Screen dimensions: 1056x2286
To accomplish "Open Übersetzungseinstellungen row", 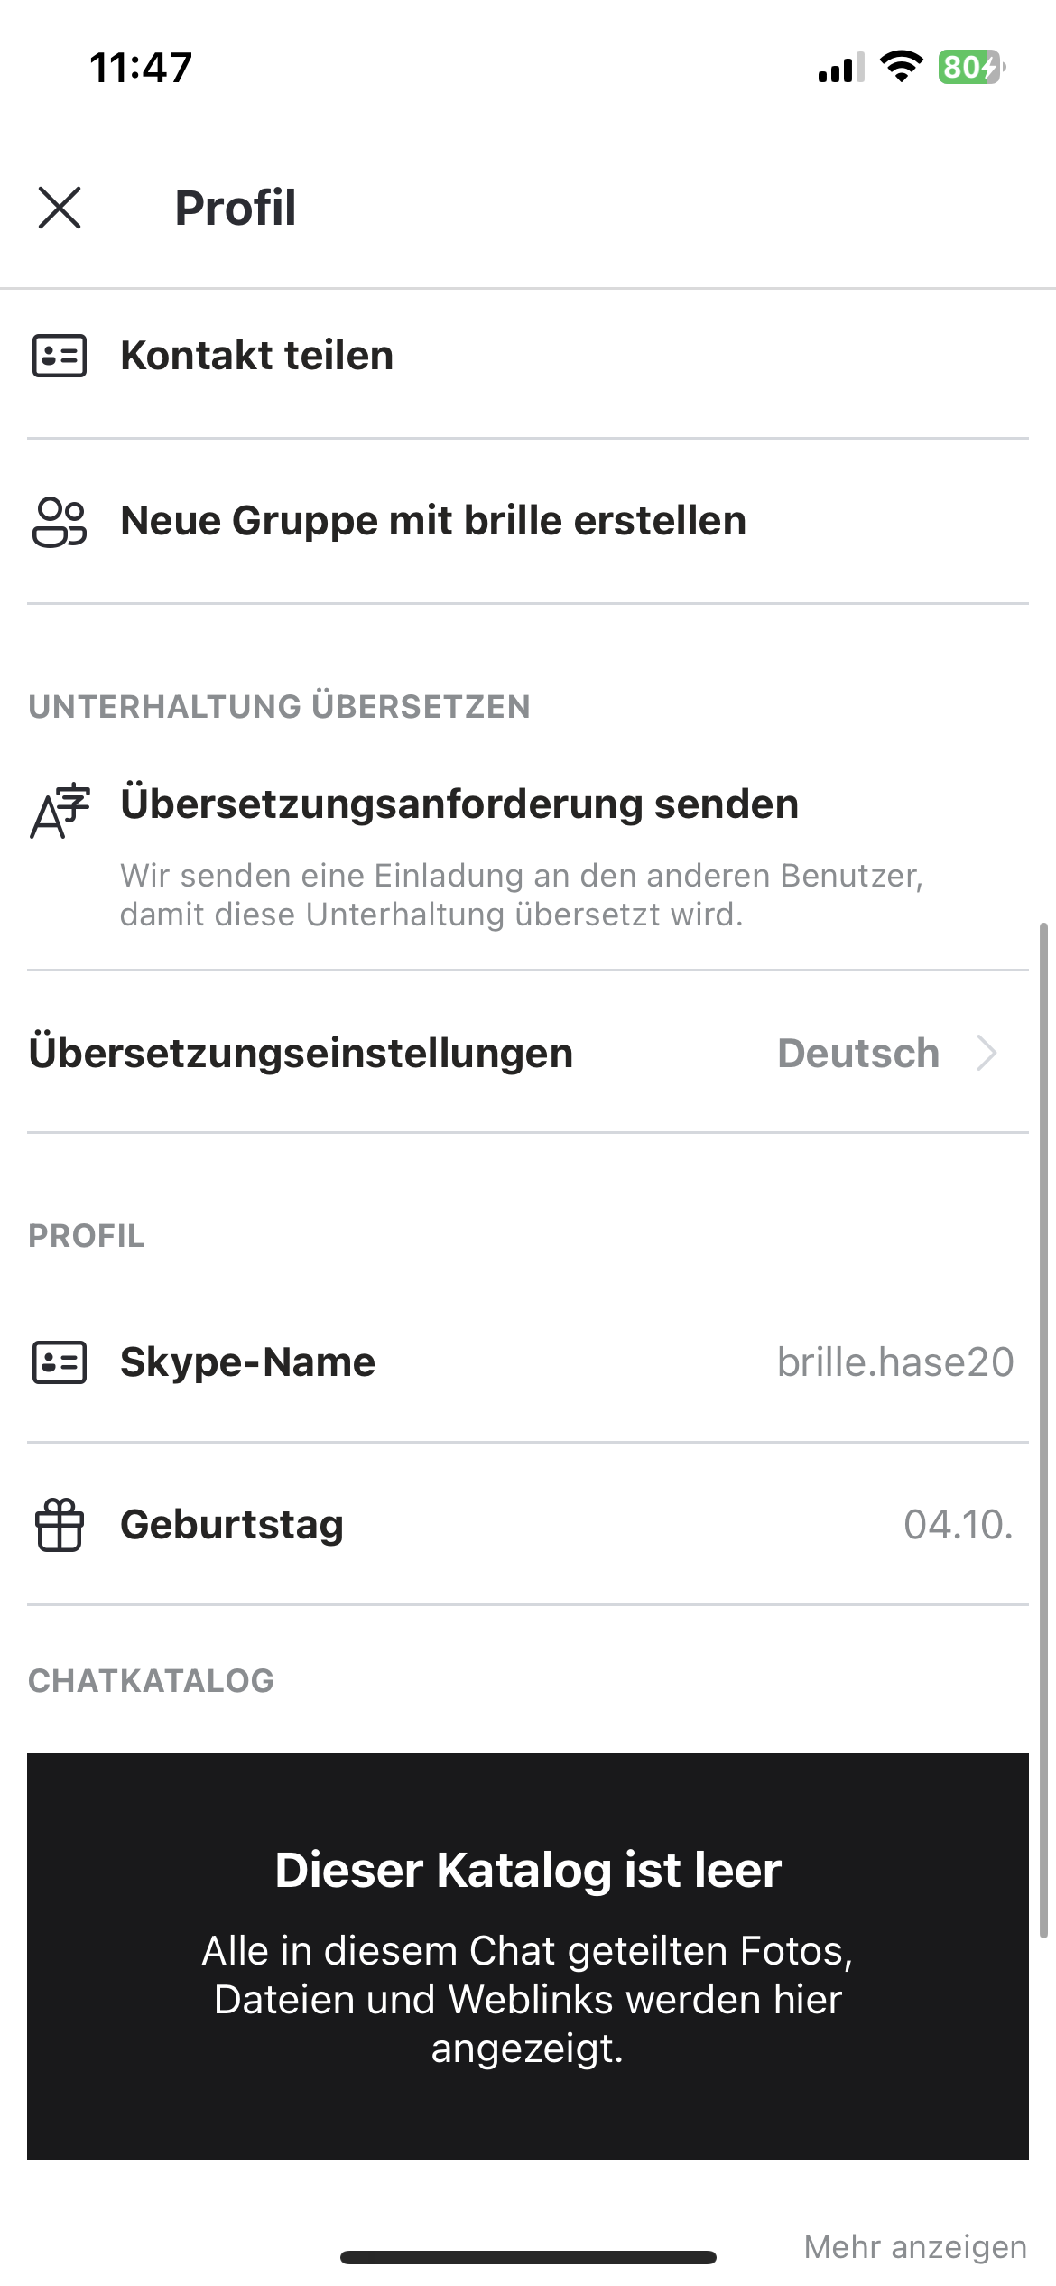I will click(x=528, y=1053).
